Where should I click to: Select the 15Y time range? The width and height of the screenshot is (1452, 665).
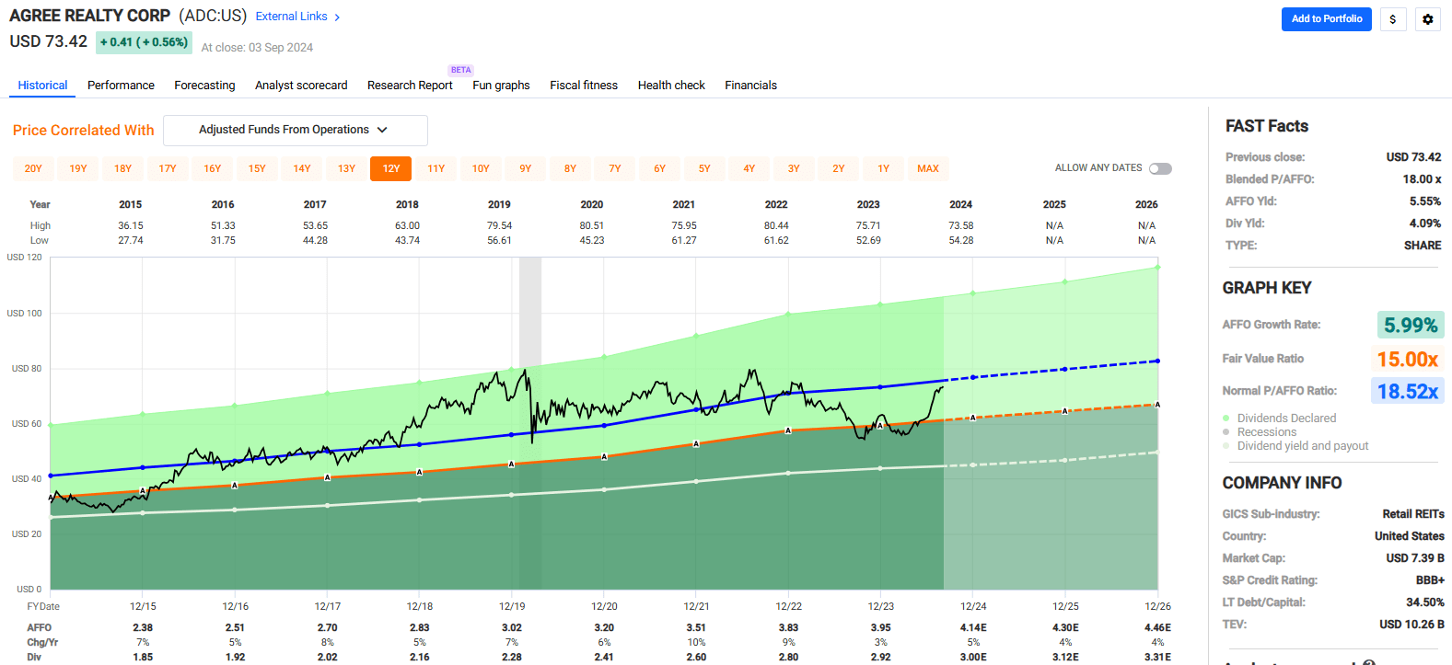pos(257,168)
